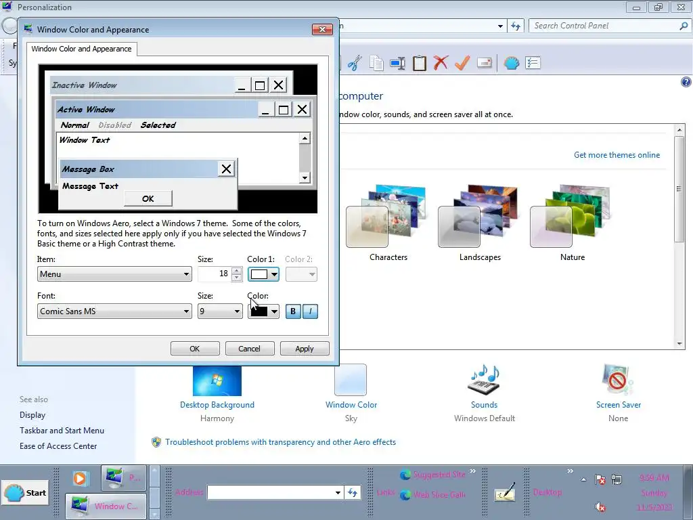
Task: Click the Copy pages icon in toolbar
Action: coord(376,63)
